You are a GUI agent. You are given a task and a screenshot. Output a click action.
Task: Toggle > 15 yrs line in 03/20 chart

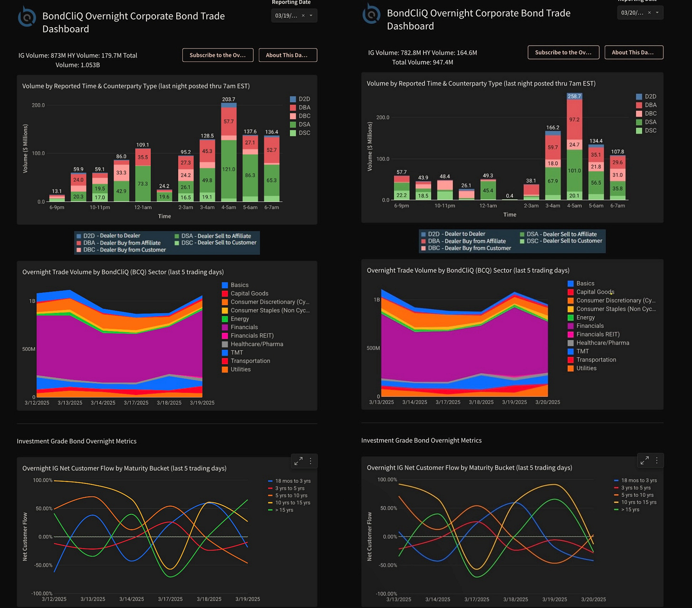(x=627, y=510)
